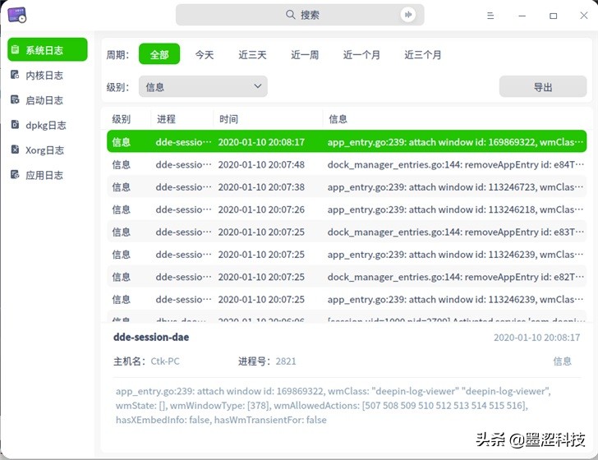The height and width of the screenshot is (460, 598).
Task: Select removeAppEntry id: e82T log row
Action: [347, 277]
